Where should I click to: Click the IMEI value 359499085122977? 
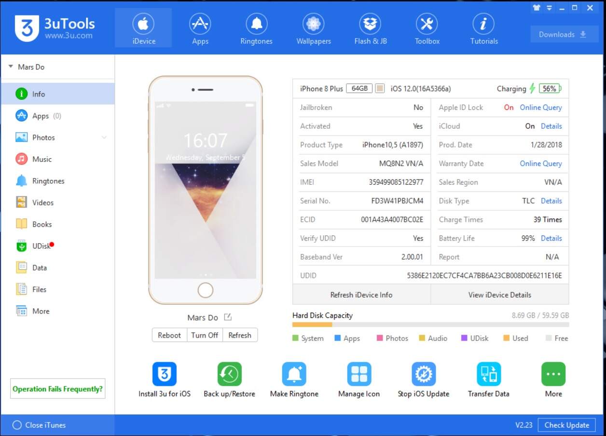pyautogui.click(x=396, y=182)
